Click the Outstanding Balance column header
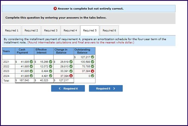188x126 pixels. 85,51
